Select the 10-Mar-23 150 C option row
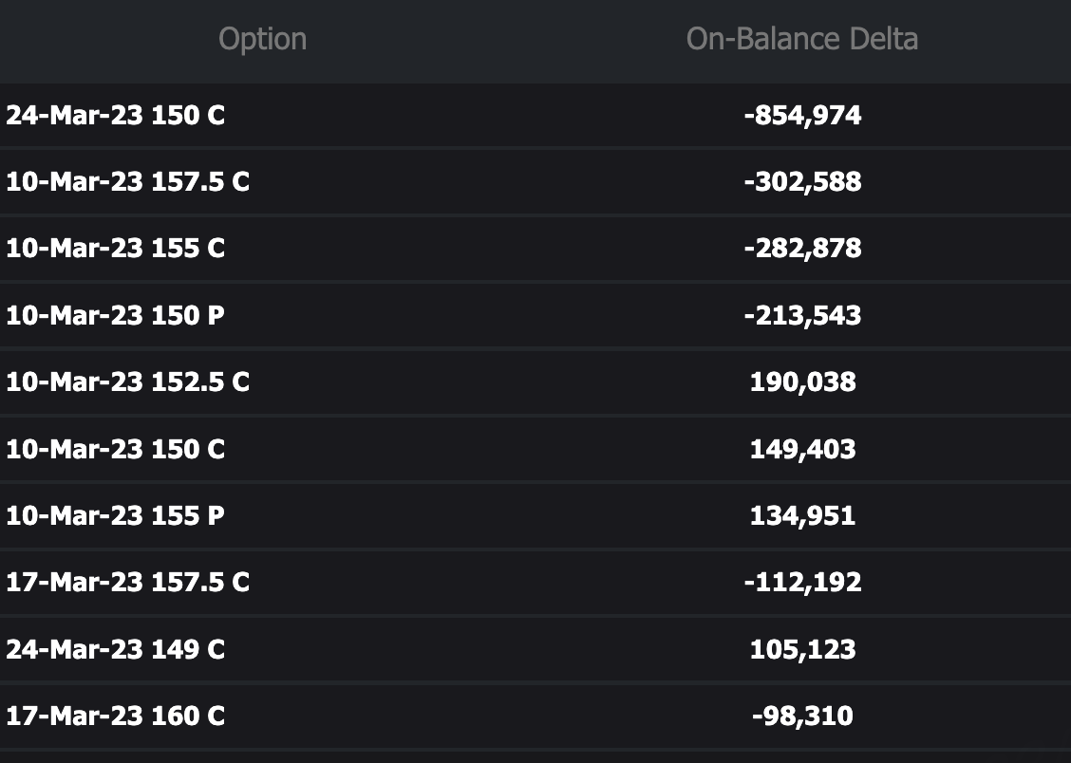 (x=116, y=449)
